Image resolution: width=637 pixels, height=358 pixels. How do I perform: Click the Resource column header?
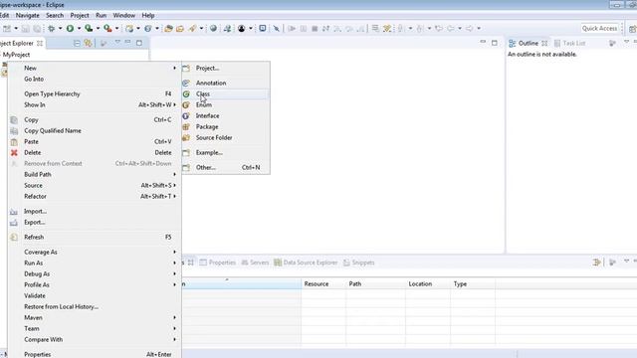323,284
